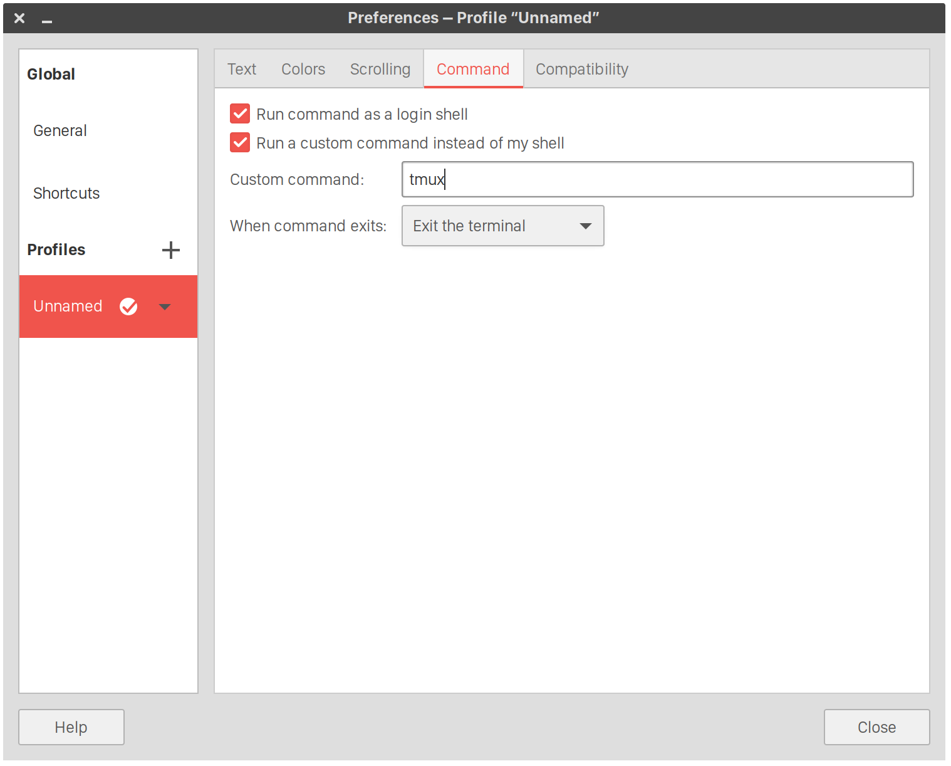Go to the Scrolling tab
Viewport: 951px width, 766px height.
pos(380,69)
